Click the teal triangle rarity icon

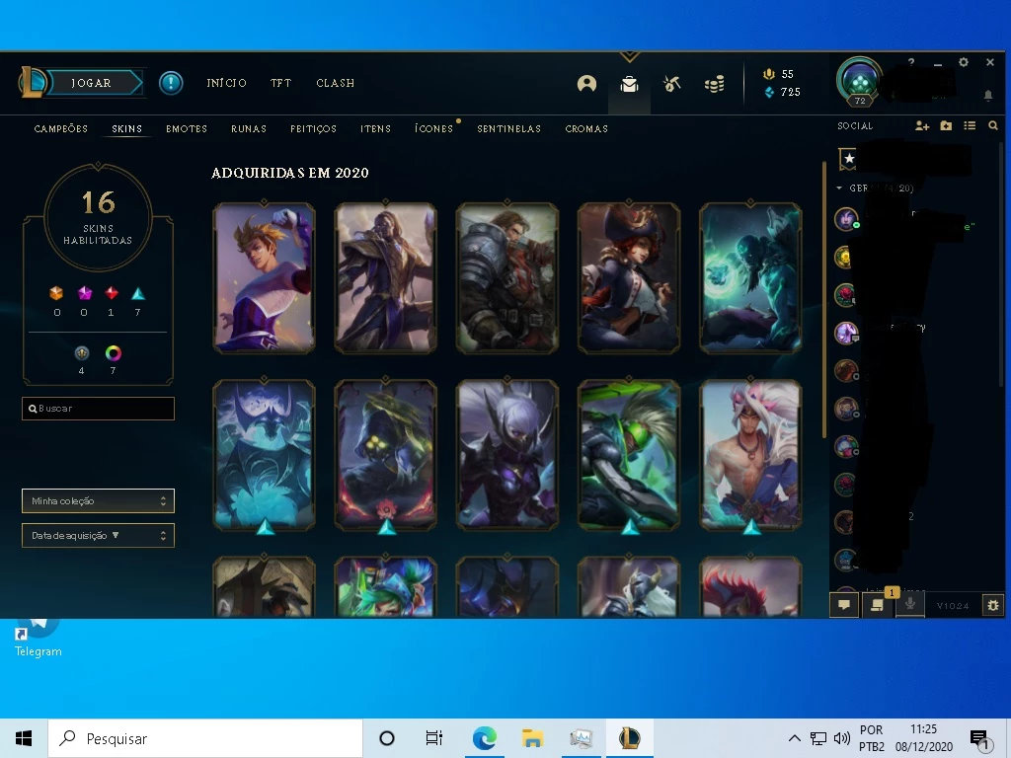point(138,294)
